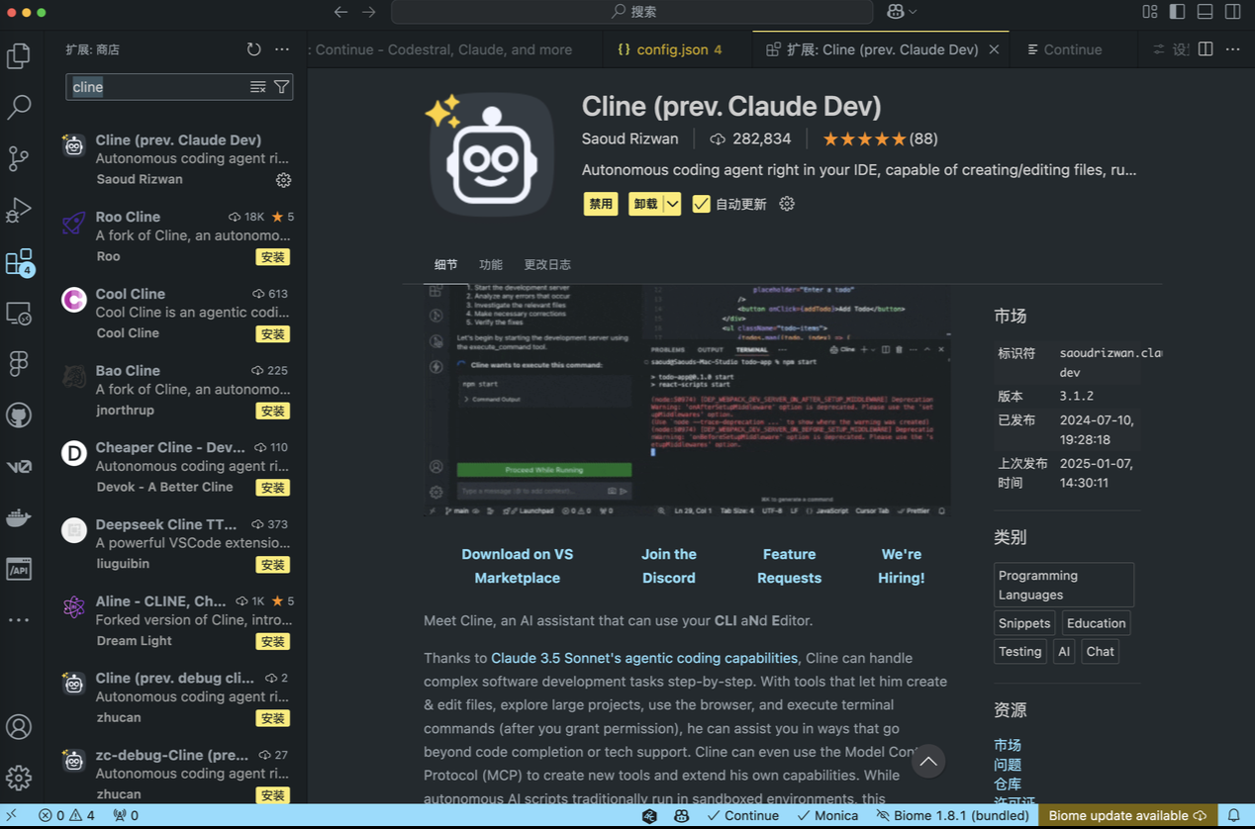Open gear menu for Cline in list
The height and width of the screenshot is (829, 1255).
[x=283, y=180]
